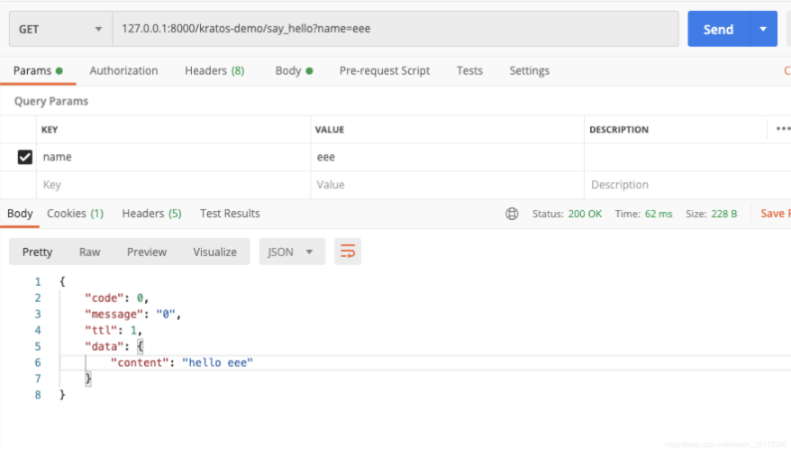Go to the Tests tab
Screen dimensions: 791x459
point(469,70)
